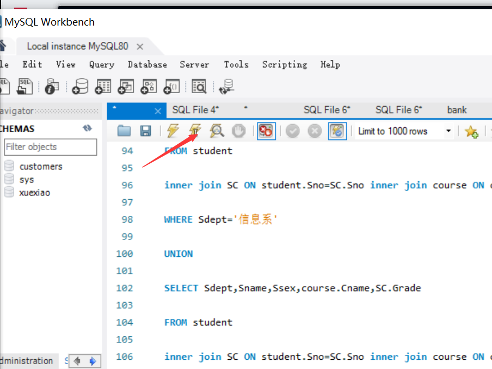Rollback the current transaction
492x369 pixels.
pyautogui.click(x=315, y=131)
